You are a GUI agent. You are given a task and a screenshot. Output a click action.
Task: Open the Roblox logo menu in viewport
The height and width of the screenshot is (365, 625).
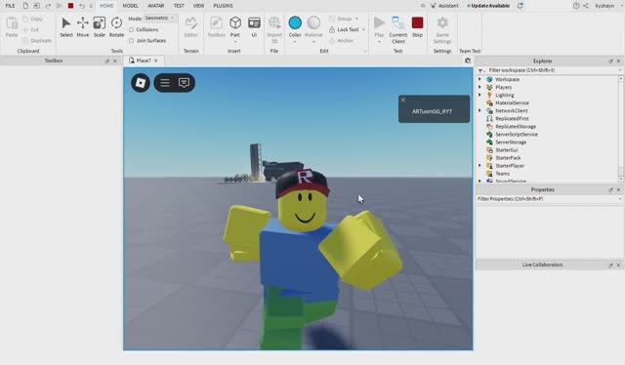(x=141, y=83)
